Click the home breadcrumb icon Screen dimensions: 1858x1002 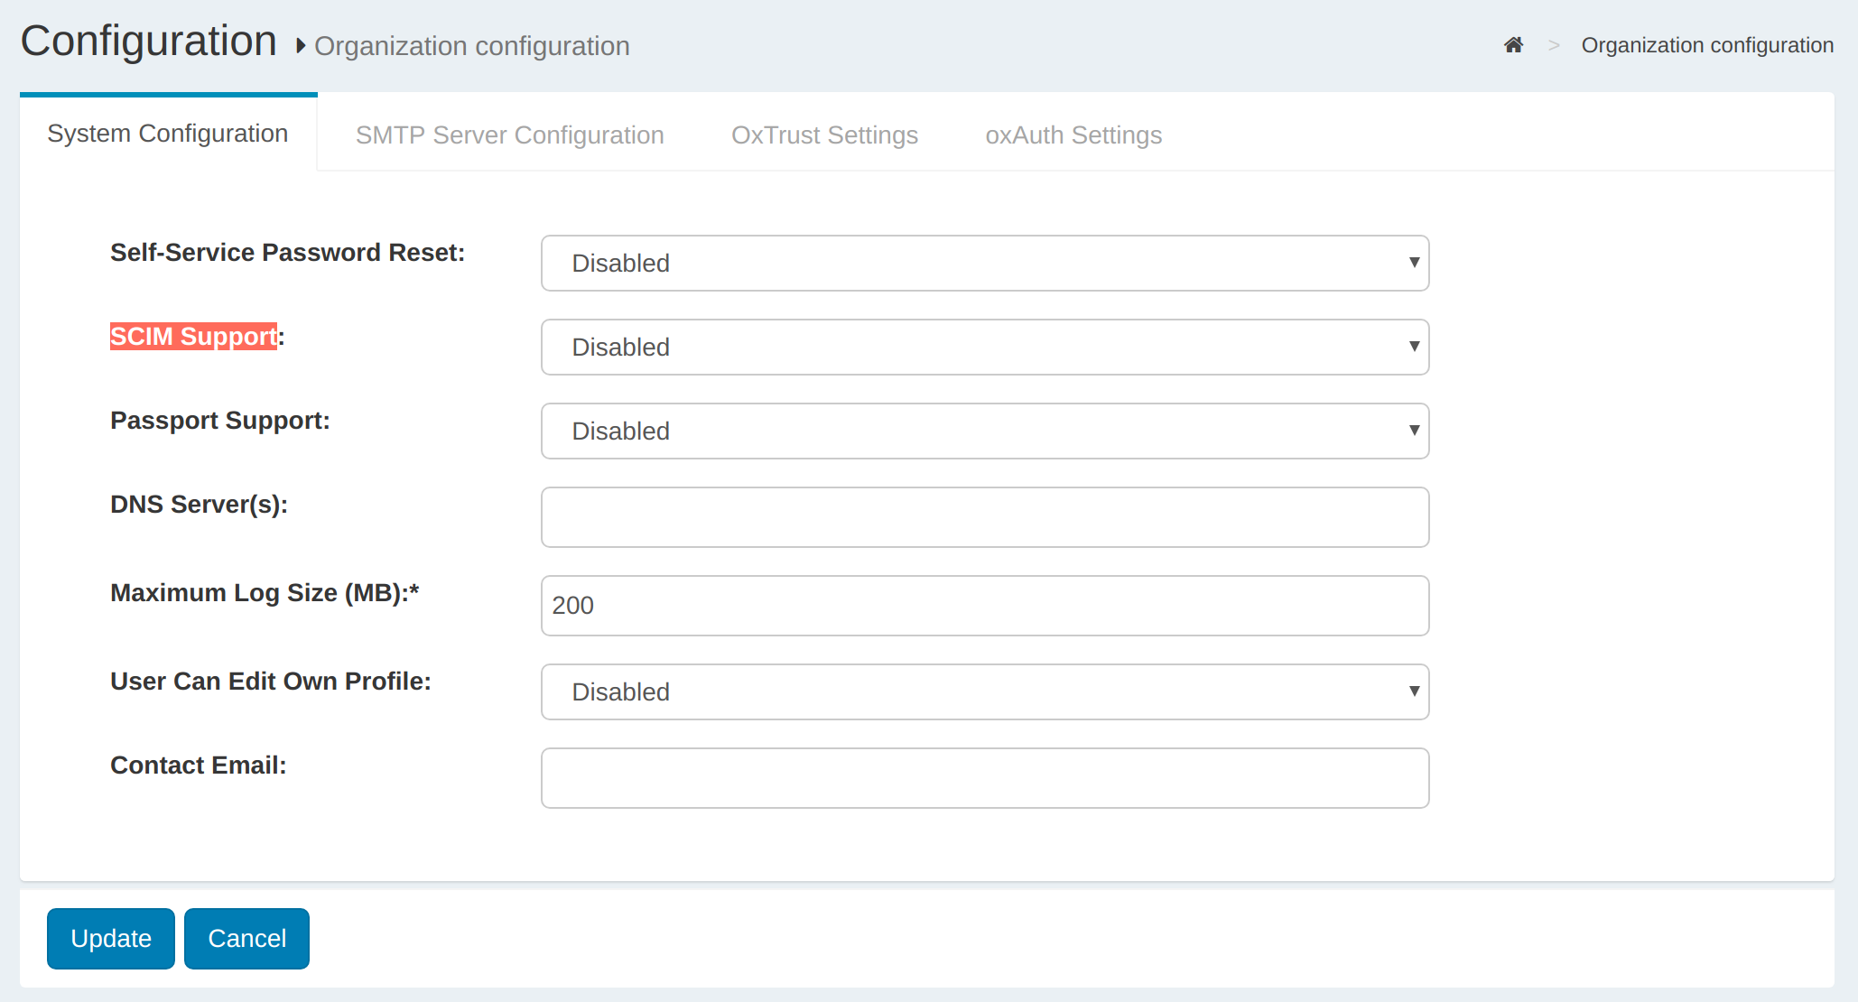click(1513, 45)
